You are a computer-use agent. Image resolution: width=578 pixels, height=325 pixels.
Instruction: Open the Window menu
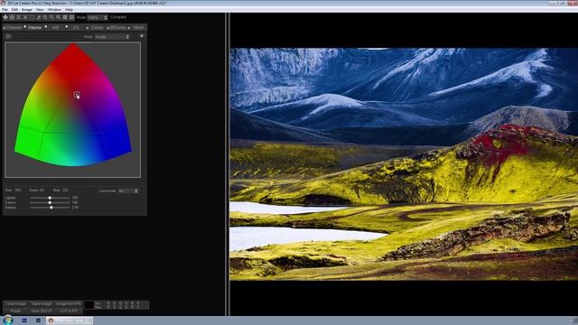pos(54,10)
